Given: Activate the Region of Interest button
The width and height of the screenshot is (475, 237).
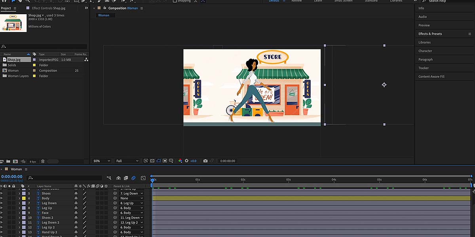Looking at the screenshot, I should (165, 161).
